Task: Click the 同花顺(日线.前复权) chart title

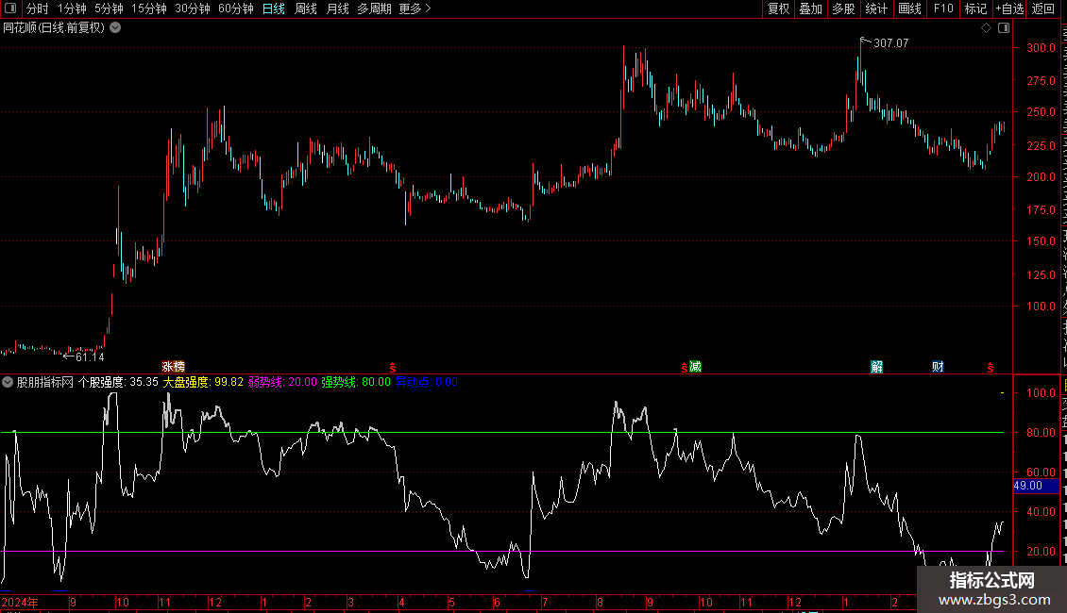Action: tap(54, 28)
